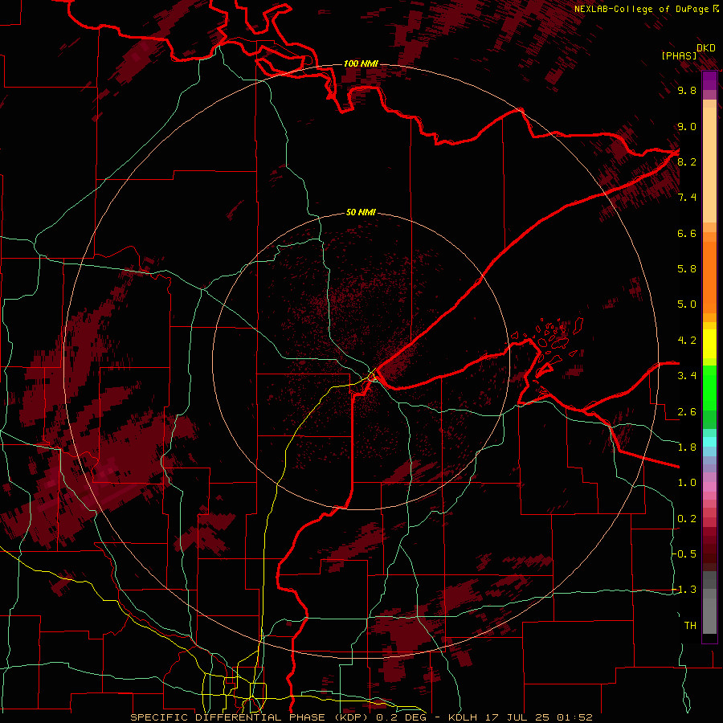Click the 100 NMI range ring label
Screen dimensions: 723x723
coord(361,63)
